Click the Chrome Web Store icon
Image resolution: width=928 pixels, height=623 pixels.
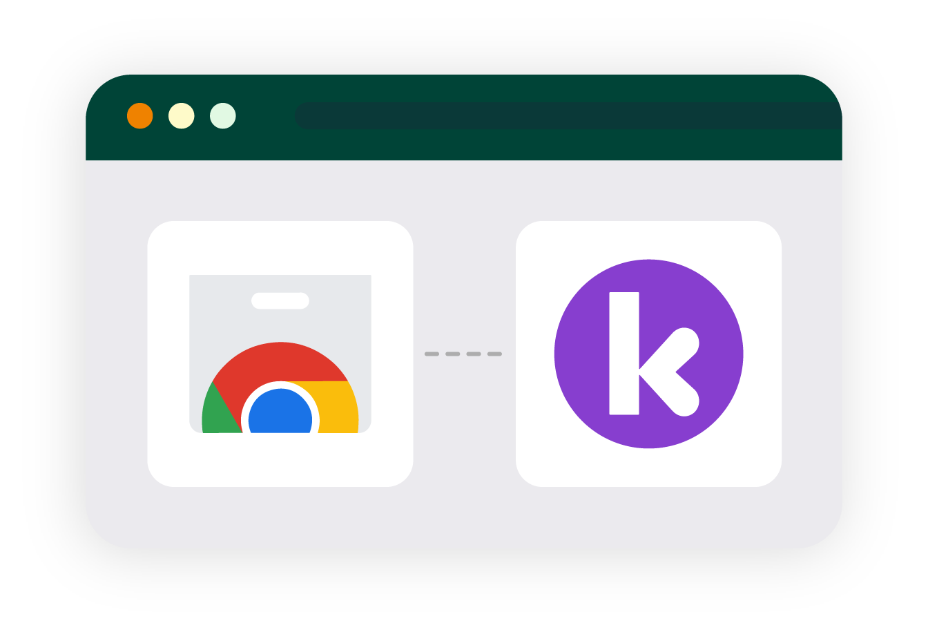280,354
